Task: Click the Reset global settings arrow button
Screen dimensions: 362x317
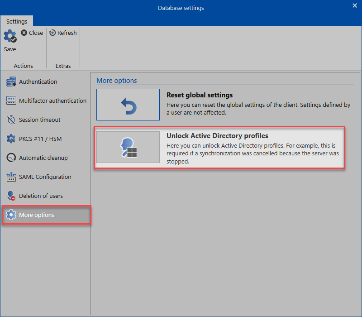Action: (128, 105)
